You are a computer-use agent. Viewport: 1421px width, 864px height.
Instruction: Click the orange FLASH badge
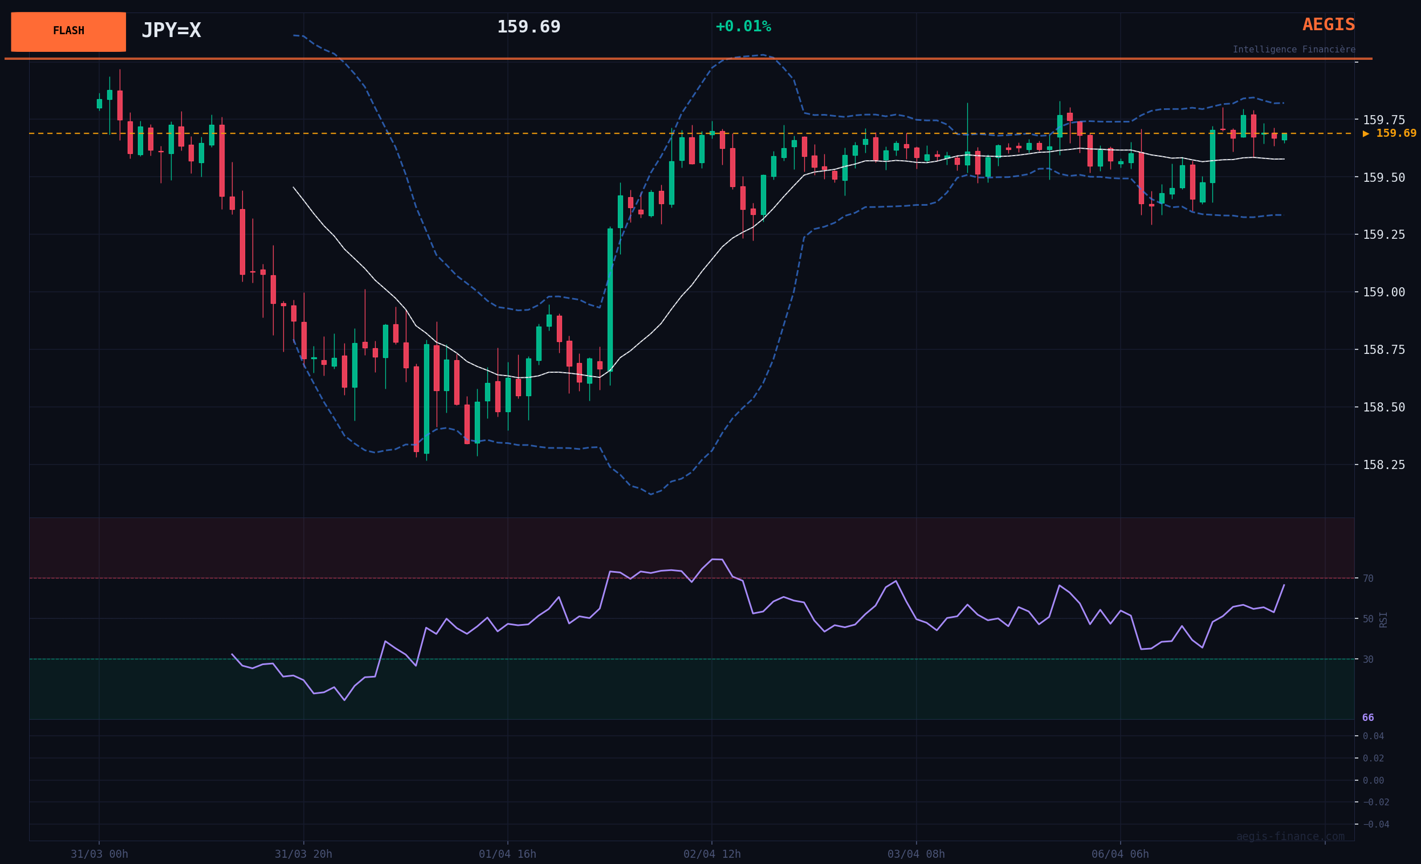[68, 31]
